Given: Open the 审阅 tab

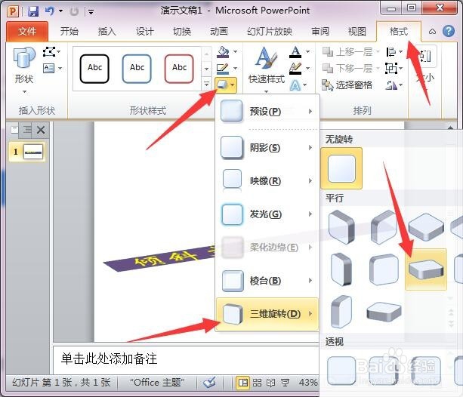Looking at the screenshot, I should click(x=320, y=31).
